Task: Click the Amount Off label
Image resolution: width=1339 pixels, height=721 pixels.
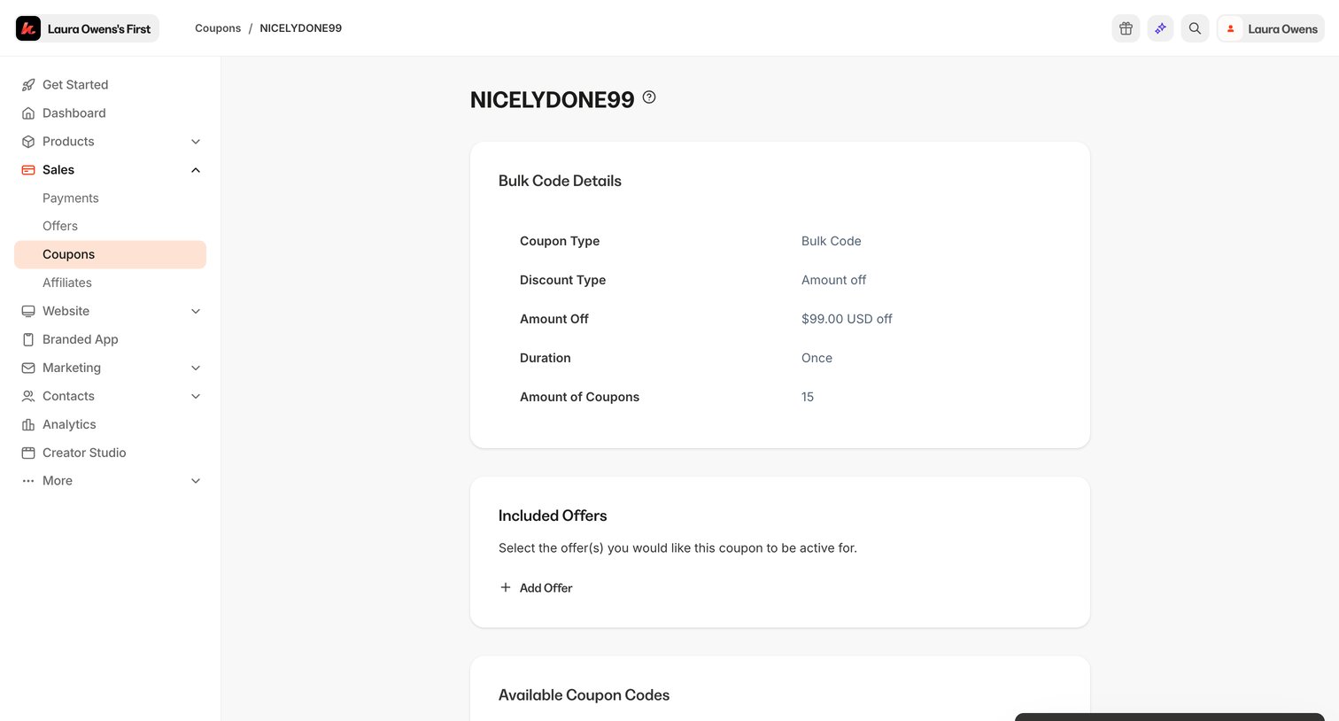Action: click(x=554, y=319)
